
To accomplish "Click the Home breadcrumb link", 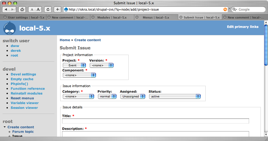I will point(65,40).
